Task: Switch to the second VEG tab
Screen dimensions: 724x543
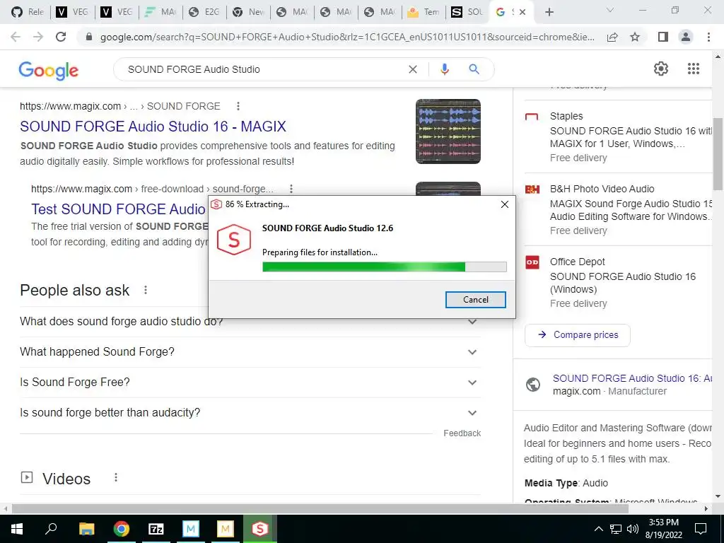Action: (x=117, y=12)
